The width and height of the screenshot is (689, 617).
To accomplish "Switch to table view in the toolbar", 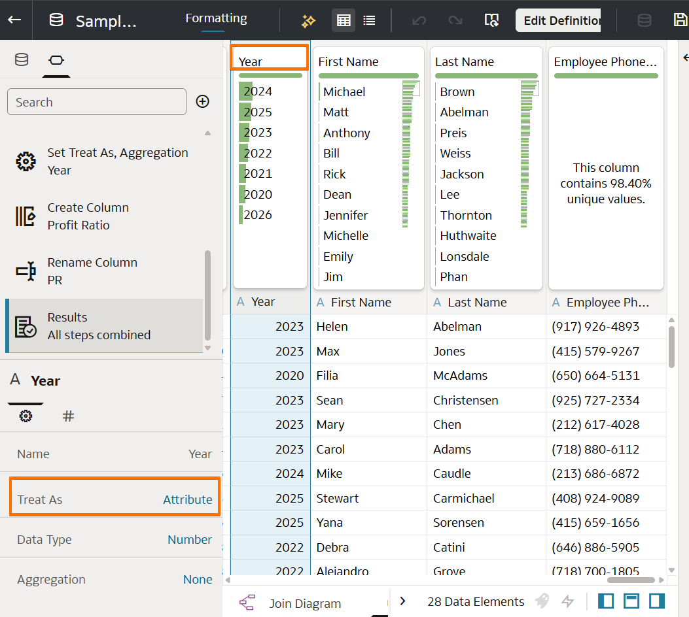I will (x=343, y=20).
